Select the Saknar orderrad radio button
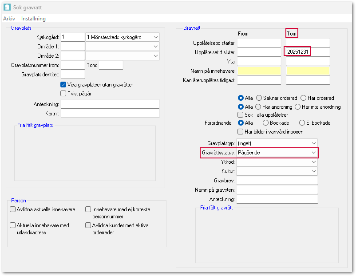The height and width of the screenshot is (276, 356). tap(259, 98)
